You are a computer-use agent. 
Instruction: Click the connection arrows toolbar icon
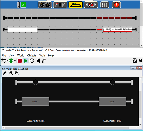click(x=3, y=61)
